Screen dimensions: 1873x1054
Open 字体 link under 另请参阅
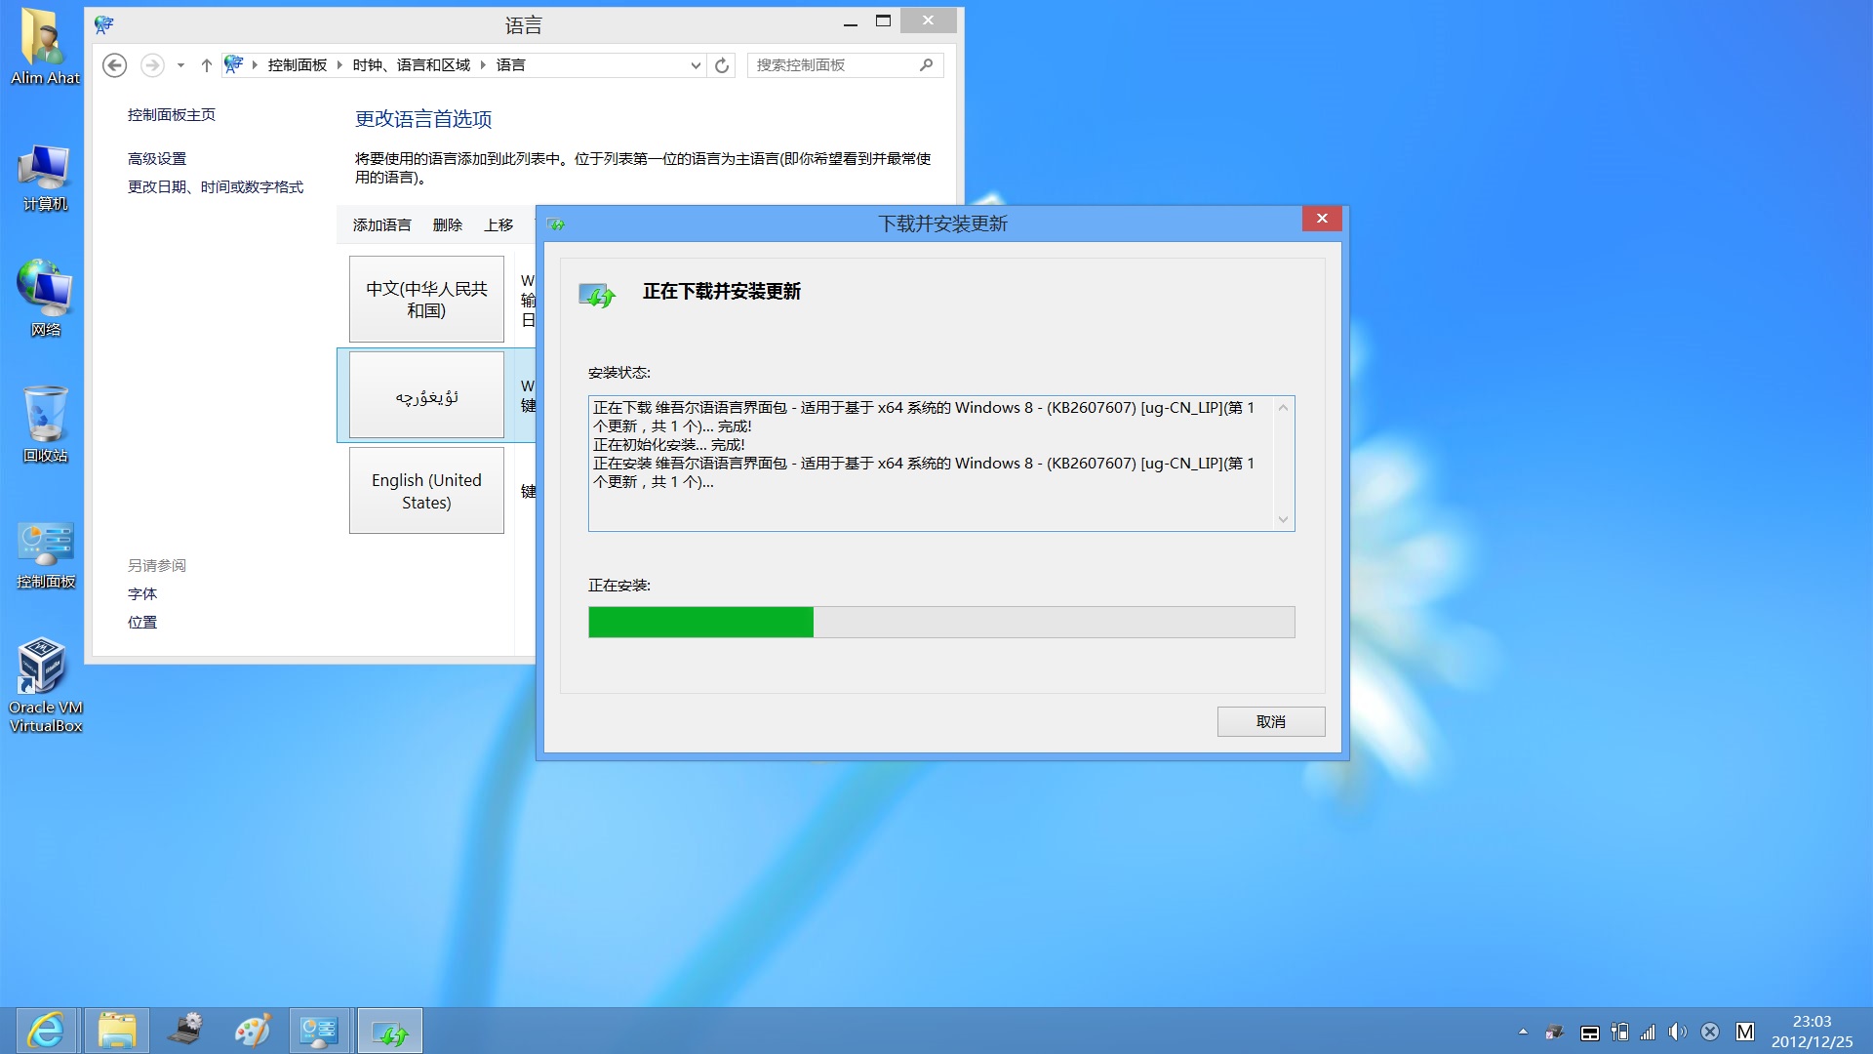point(142,594)
